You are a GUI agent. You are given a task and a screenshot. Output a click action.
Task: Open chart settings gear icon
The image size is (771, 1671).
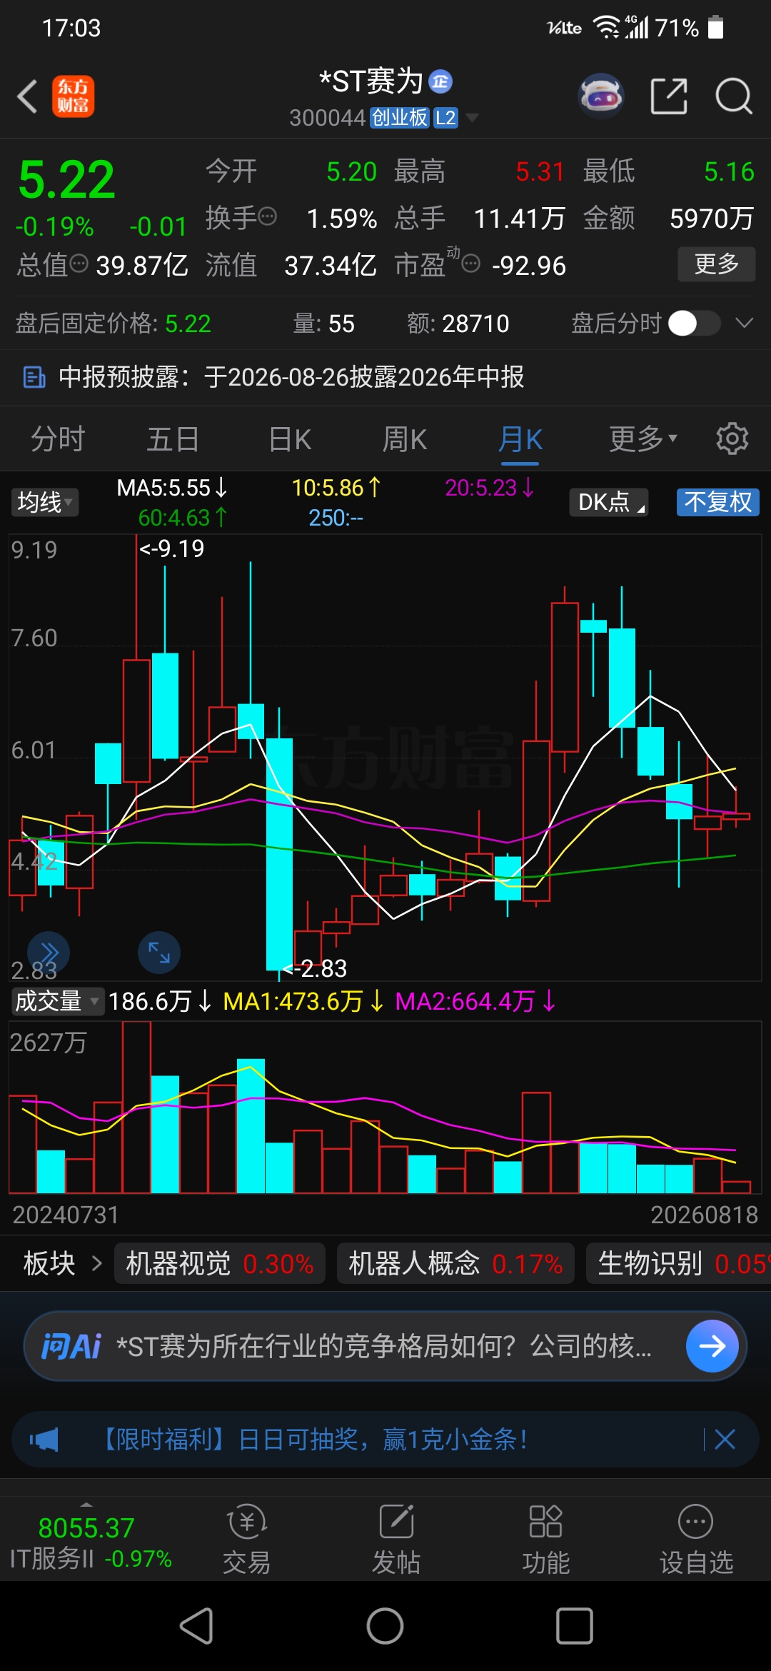(x=732, y=438)
